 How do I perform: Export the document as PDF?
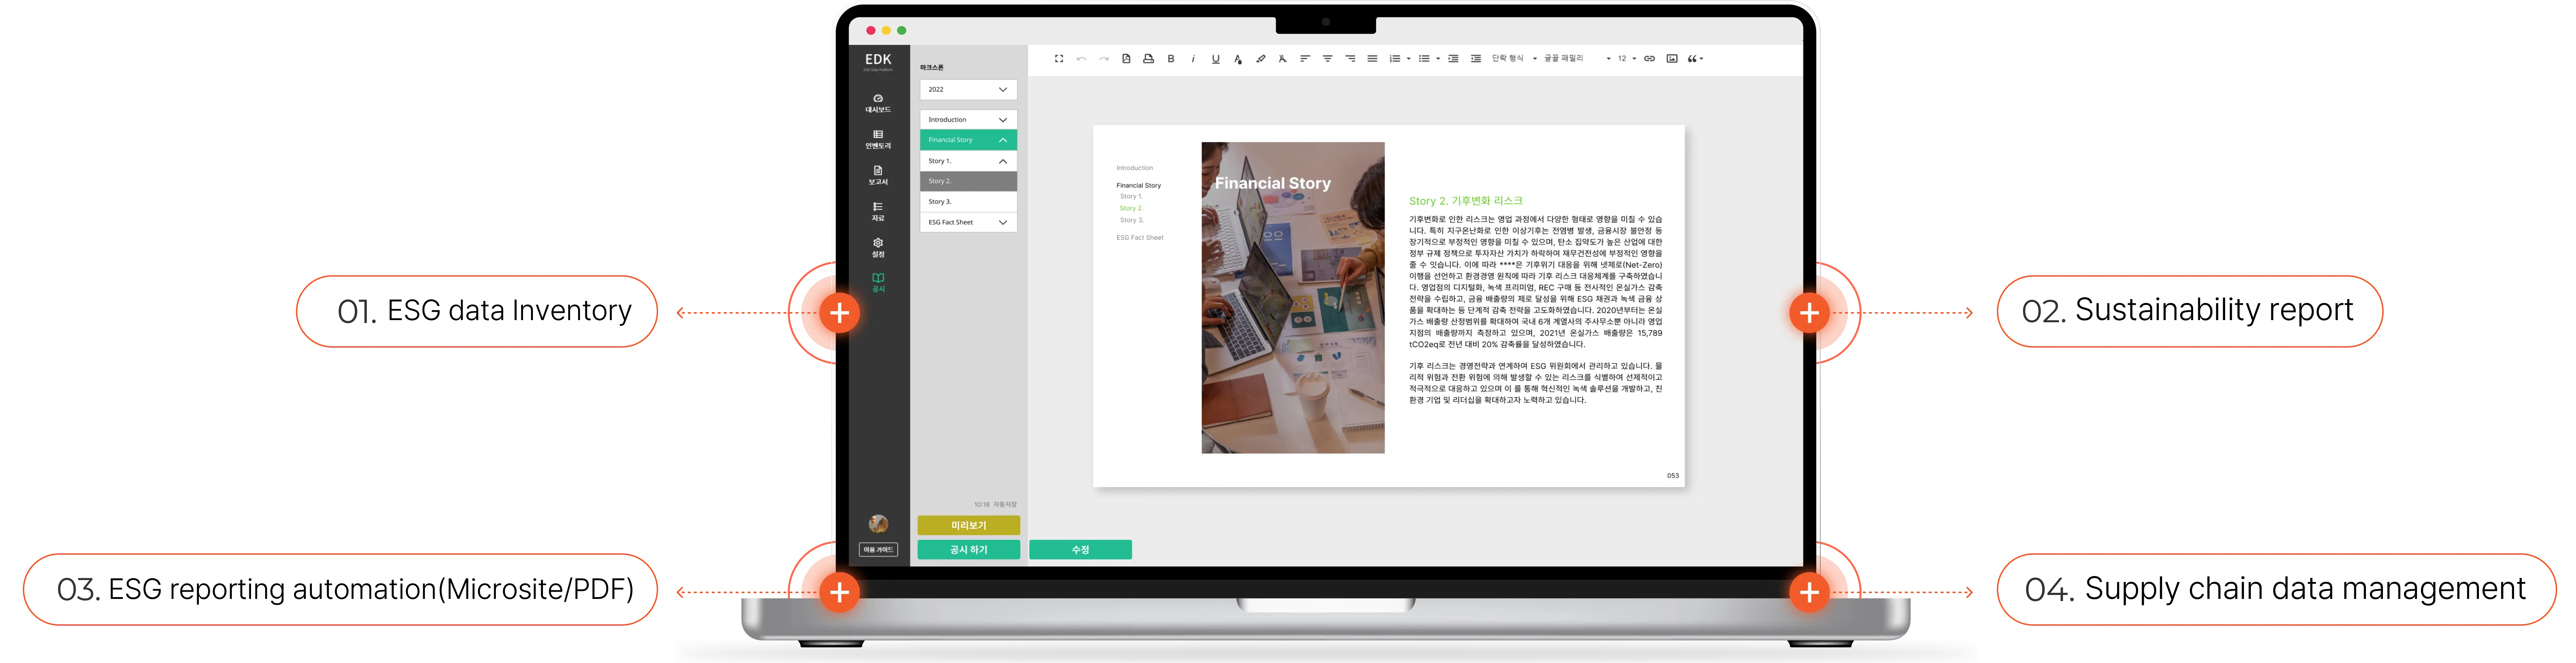coord(1126,59)
